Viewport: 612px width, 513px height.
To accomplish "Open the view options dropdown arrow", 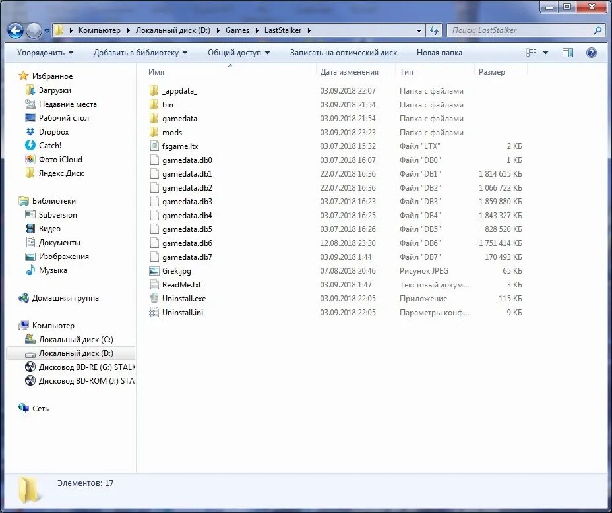I will 545,53.
